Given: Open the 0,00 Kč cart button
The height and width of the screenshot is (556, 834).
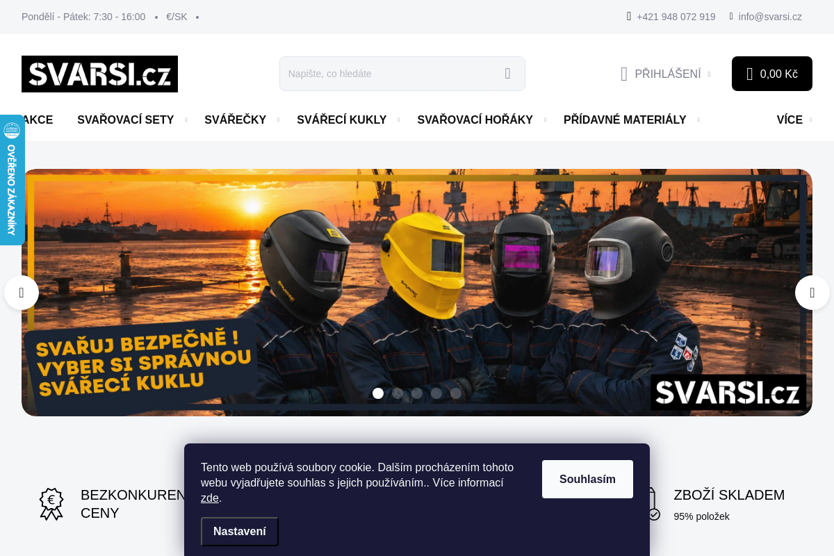Looking at the screenshot, I should pos(772,74).
